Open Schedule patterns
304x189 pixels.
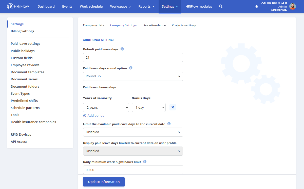[x=25, y=108]
